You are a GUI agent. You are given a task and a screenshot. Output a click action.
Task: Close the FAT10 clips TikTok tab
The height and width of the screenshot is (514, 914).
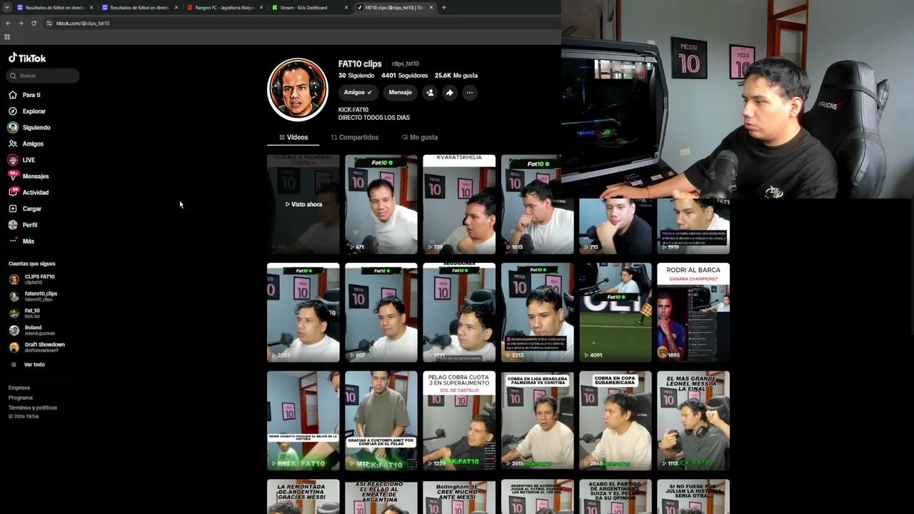pos(431,8)
